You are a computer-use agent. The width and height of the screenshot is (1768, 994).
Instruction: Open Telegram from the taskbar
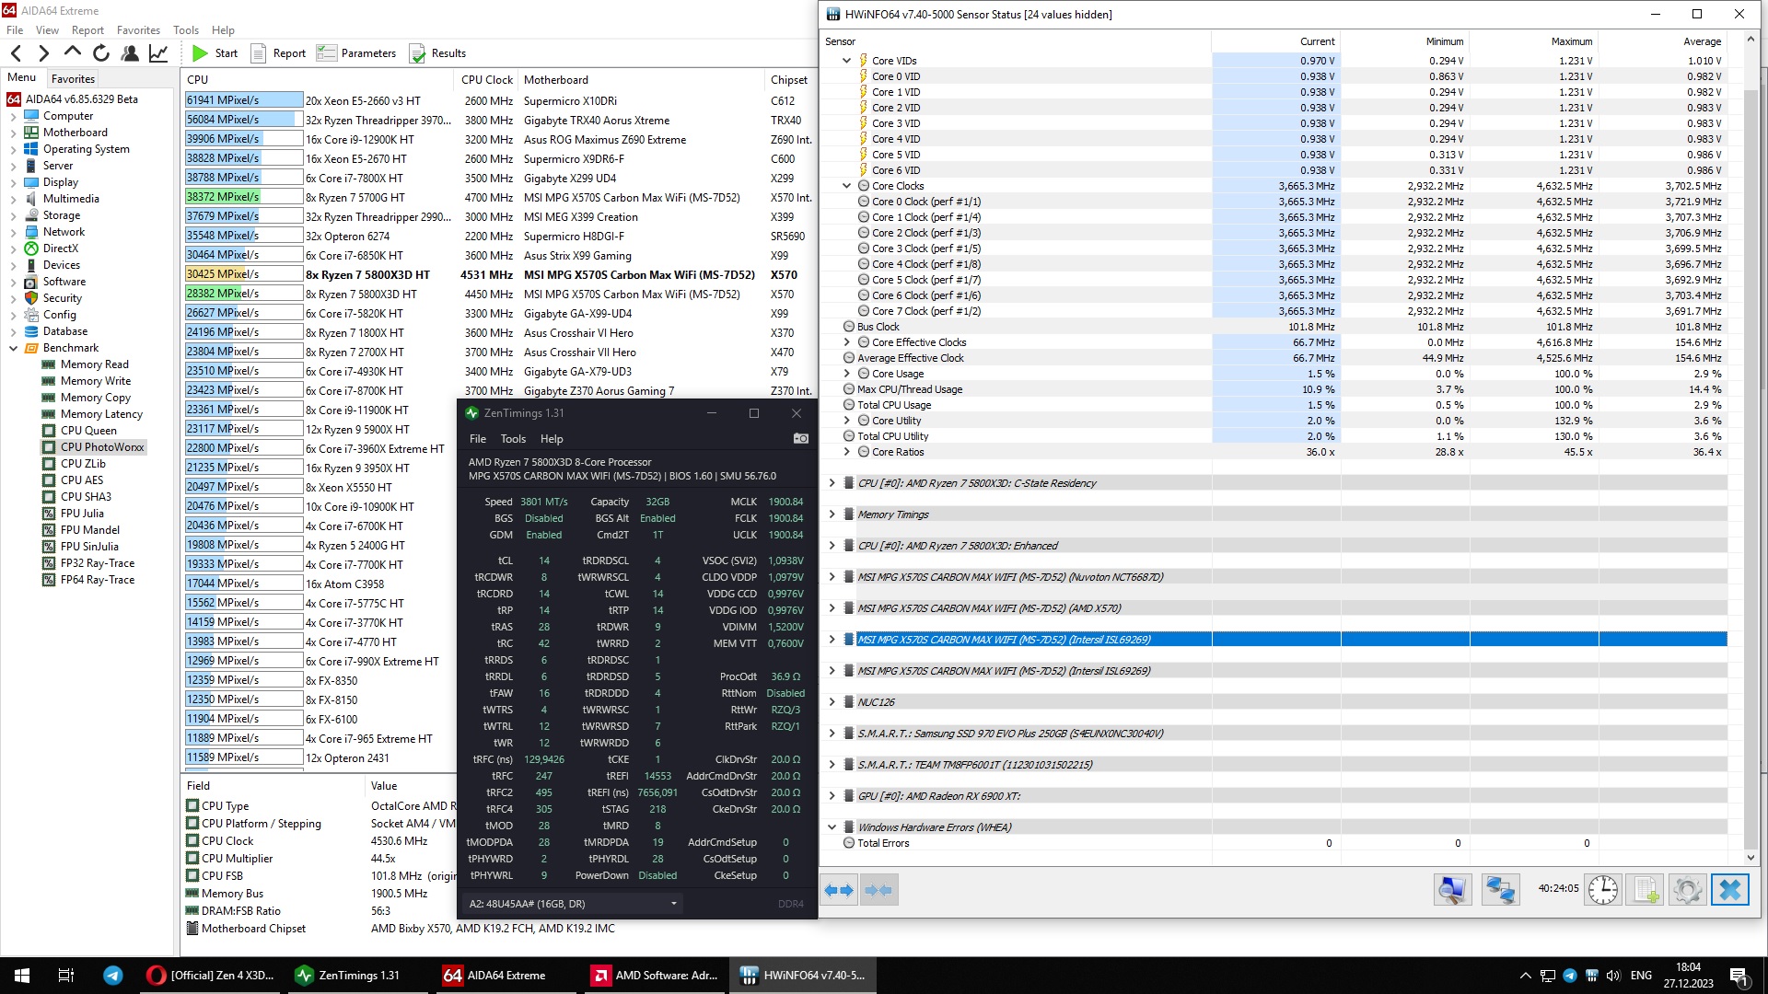pos(113,976)
